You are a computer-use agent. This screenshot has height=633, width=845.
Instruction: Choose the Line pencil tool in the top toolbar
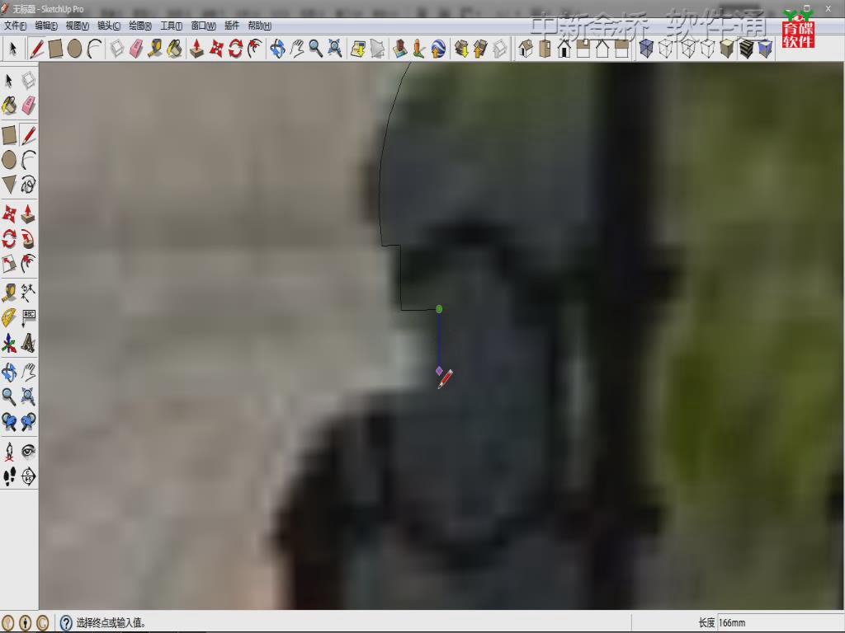[36, 49]
